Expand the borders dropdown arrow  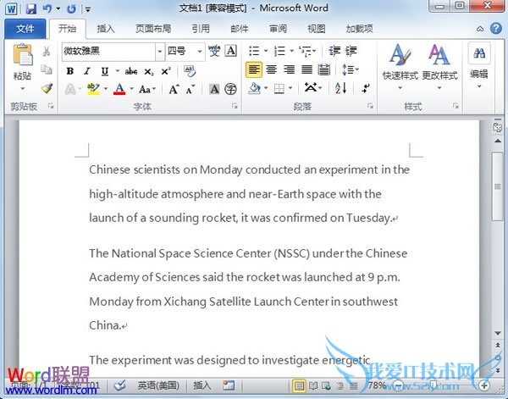pos(290,88)
